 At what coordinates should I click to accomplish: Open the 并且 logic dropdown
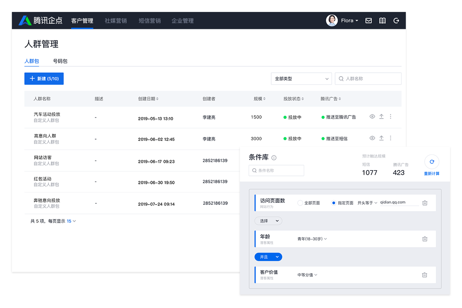click(x=268, y=257)
